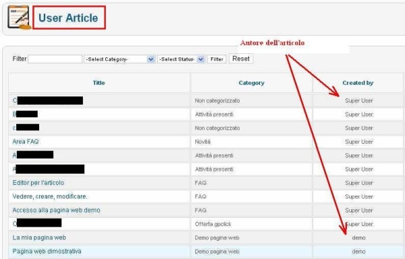Click the User Article page heading
The image size is (405, 259).
[68, 18]
